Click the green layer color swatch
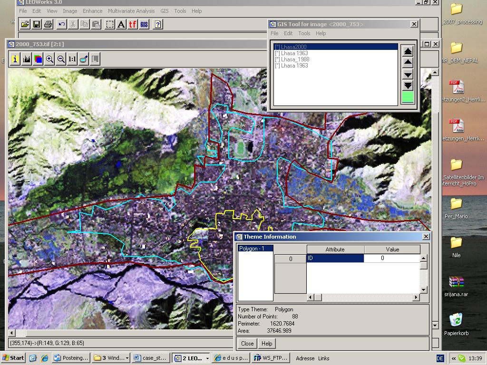Image resolution: width=487 pixels, height=365 pixels. [x=408, y=97]
